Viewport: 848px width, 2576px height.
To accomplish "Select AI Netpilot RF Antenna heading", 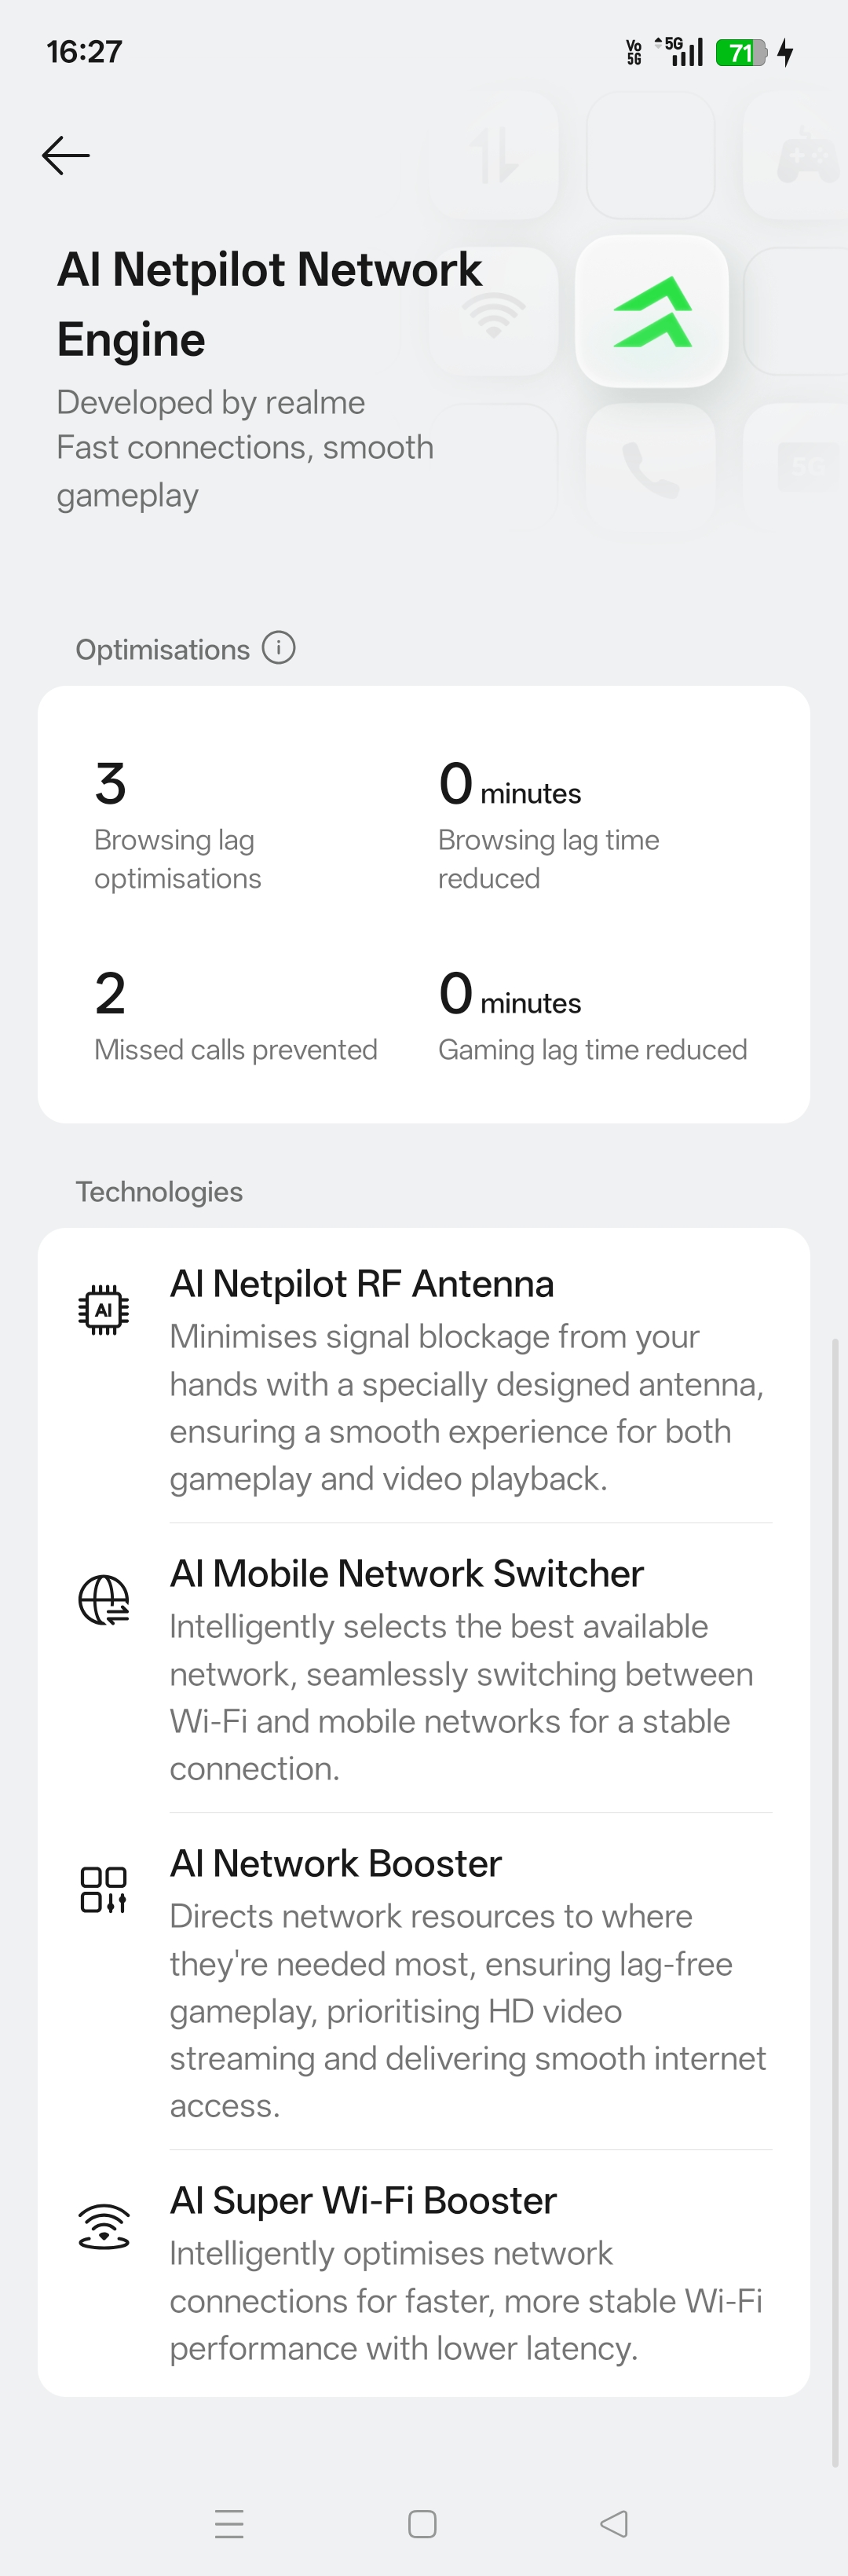I will 362,1284.
